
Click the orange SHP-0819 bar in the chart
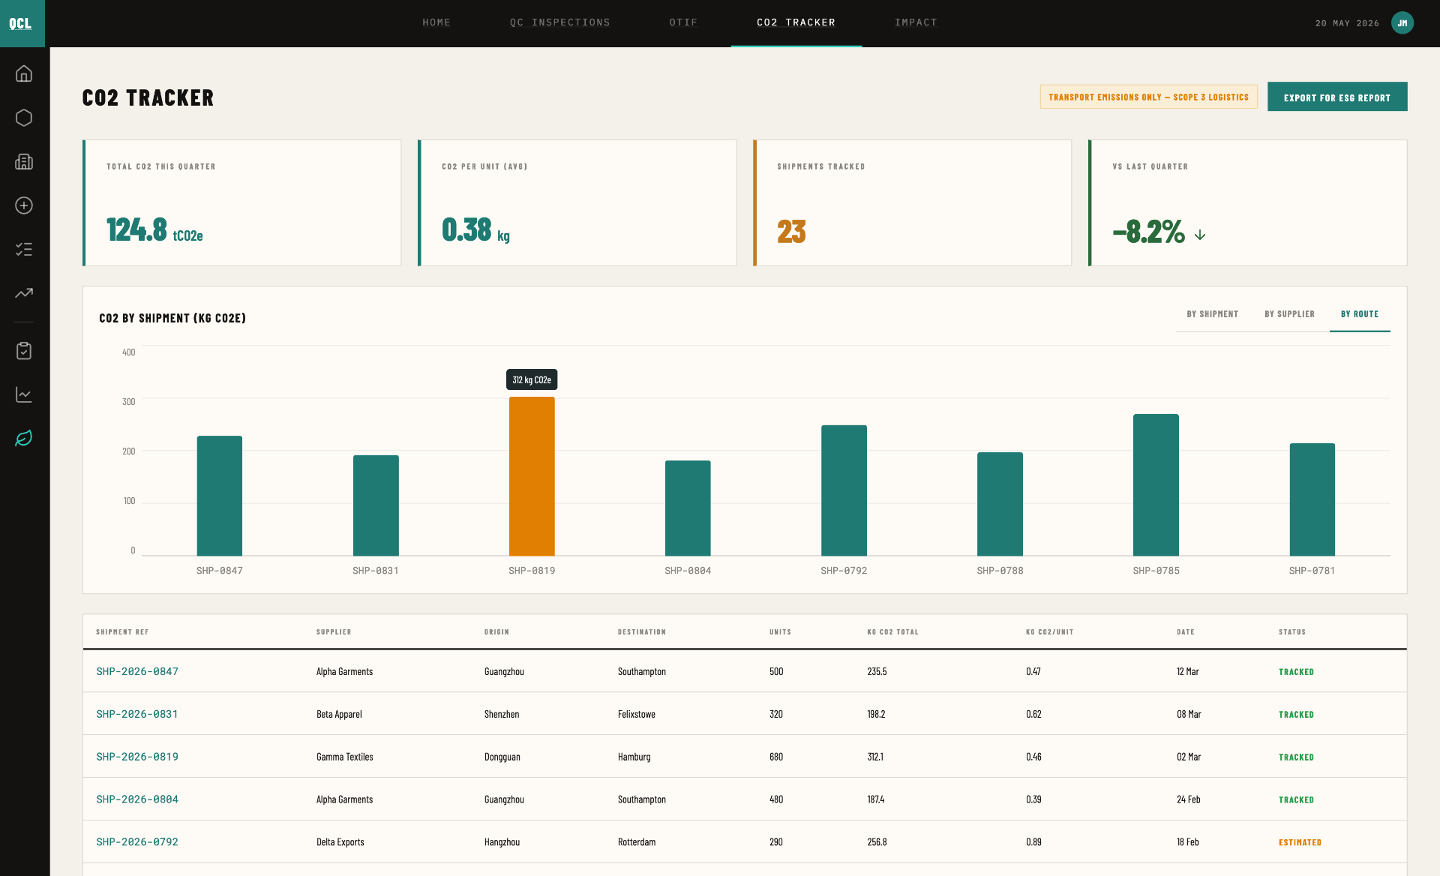532,476
